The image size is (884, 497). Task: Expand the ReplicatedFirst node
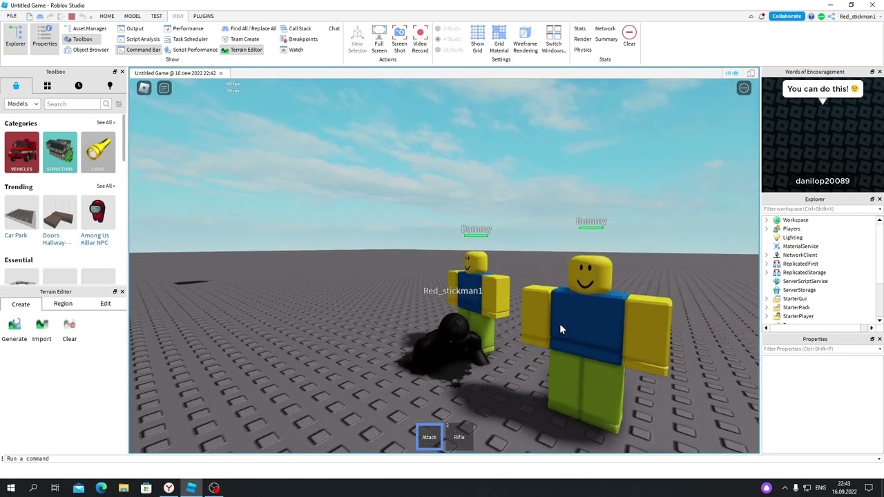(x=767, y=264)
